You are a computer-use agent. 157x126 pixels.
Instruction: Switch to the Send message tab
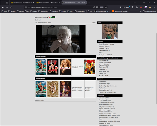pos(48,3)
